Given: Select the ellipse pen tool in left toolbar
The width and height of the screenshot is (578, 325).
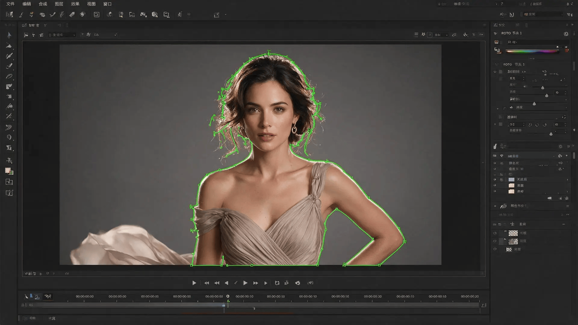Looking at the screenshot, I should (9, 76).
